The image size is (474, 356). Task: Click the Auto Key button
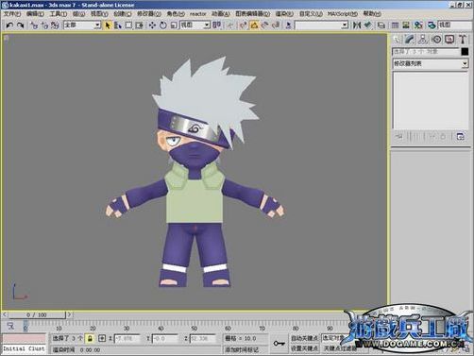[x=304, y=338]
